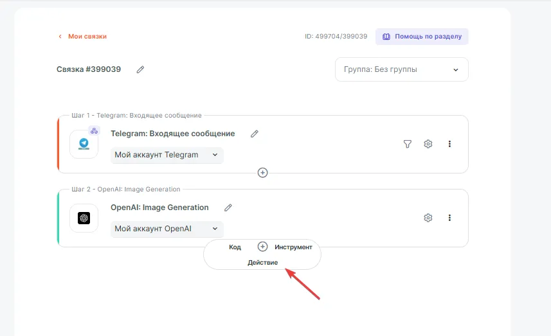Image resolution: width=551 pixels, height=336 pixels.
Task: Open the filter icon on Telegram step
Action: [x=407, y=144]
